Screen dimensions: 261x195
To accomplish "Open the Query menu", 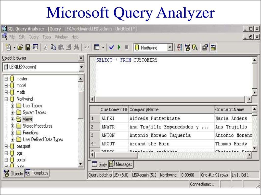I will (x=33, y=37).
